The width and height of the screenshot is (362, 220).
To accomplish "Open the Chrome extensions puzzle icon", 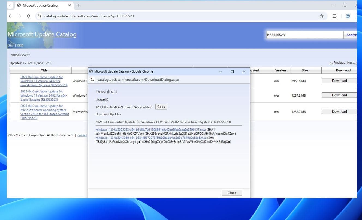I will click(x=334, y=16).
